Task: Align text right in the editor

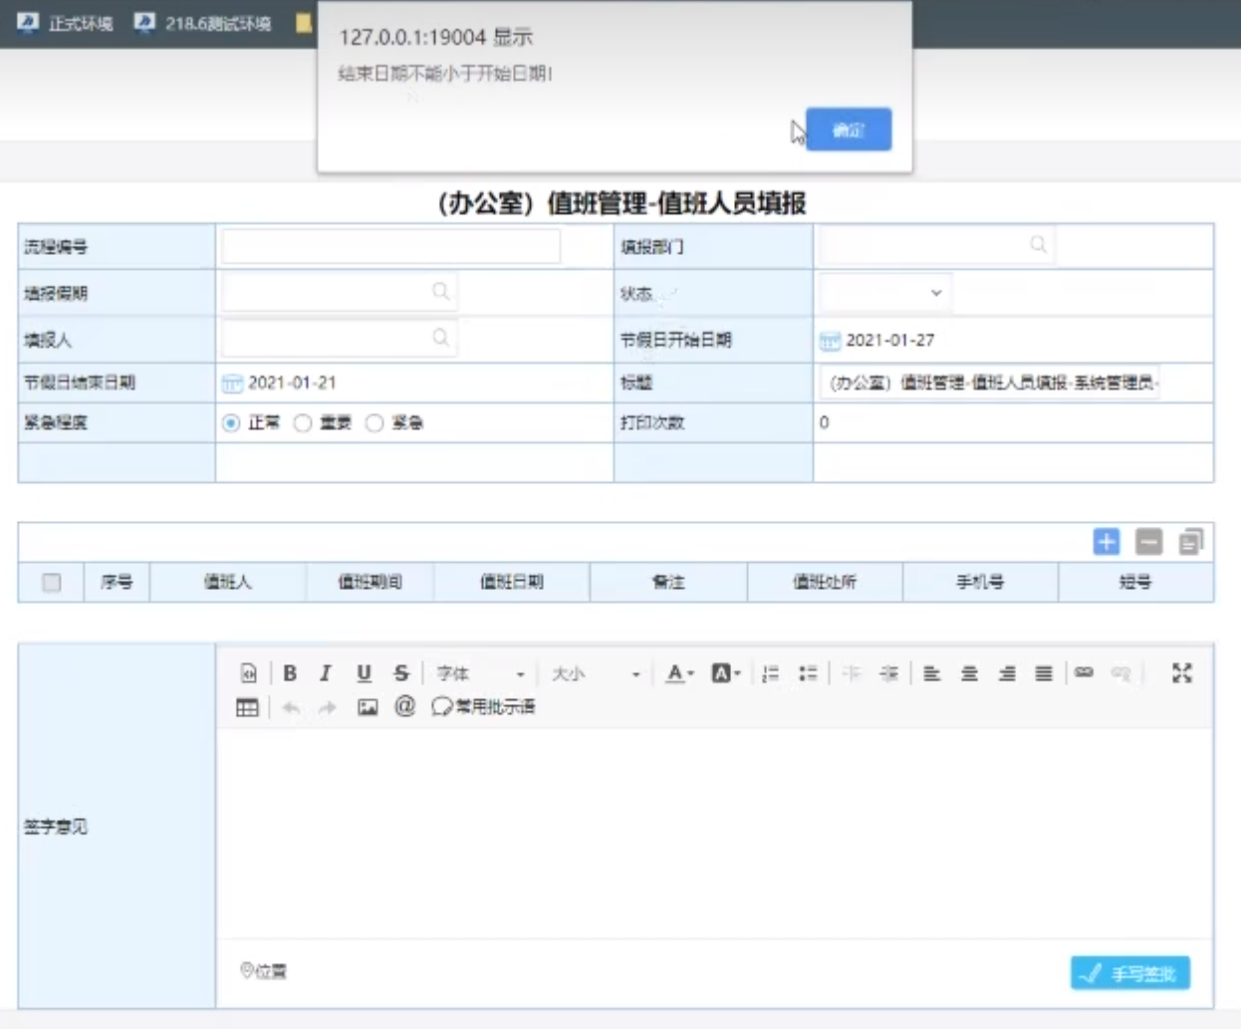Action: coord(1007,673)
